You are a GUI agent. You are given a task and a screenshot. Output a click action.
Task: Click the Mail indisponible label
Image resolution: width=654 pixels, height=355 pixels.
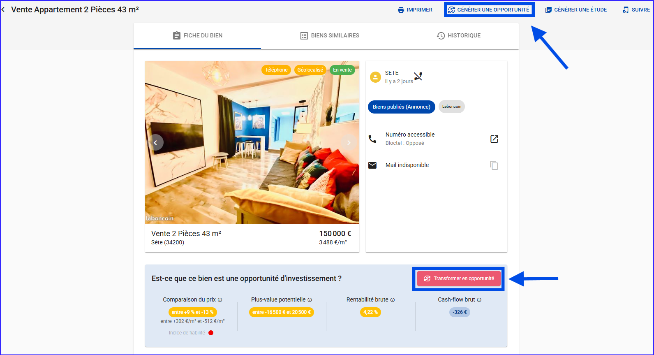point(407,165)
